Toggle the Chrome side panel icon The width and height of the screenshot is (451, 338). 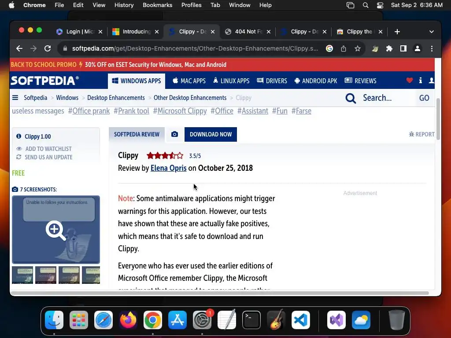pos(403,48)
